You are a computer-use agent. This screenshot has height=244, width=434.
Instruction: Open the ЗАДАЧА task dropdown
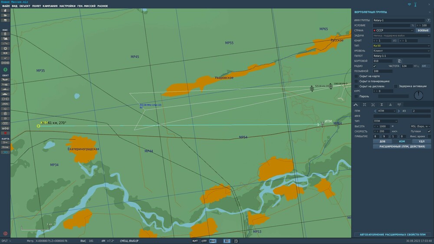pyautogui.click(x=401, y=36)
